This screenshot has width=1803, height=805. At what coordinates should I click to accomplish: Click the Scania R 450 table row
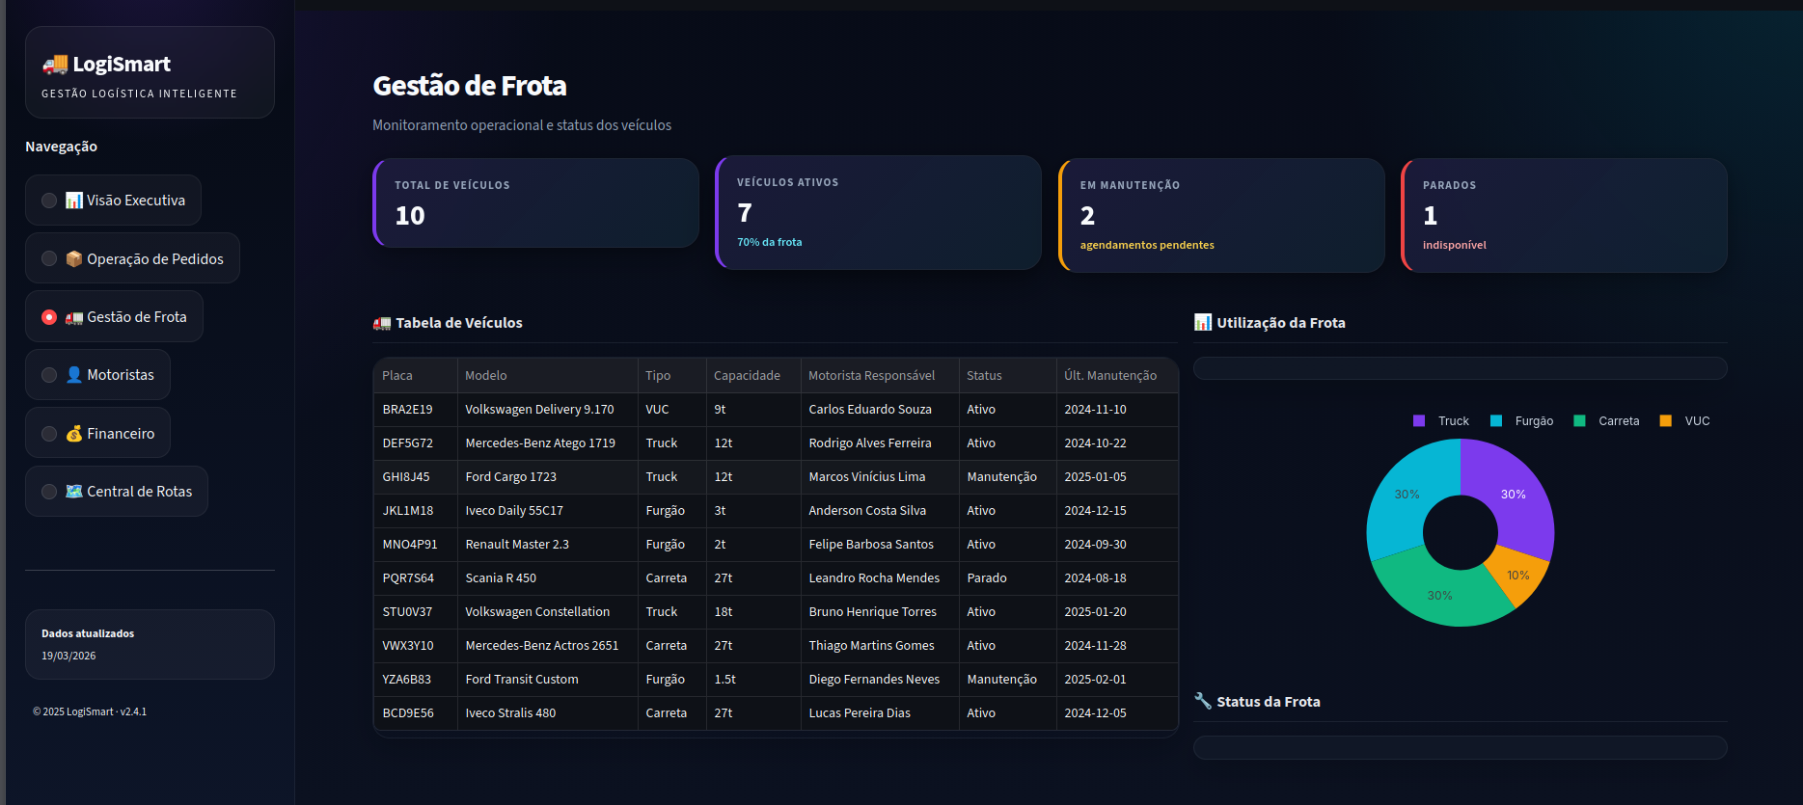pos(775,578)
